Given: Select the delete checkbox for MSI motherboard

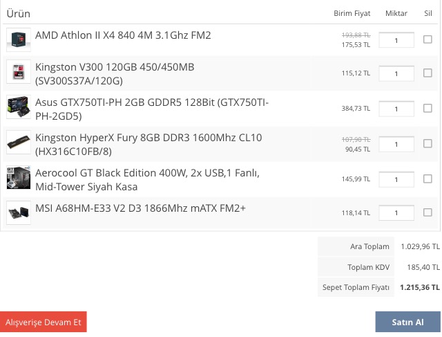Looking at the screenshot, I should tap(427, 213).
